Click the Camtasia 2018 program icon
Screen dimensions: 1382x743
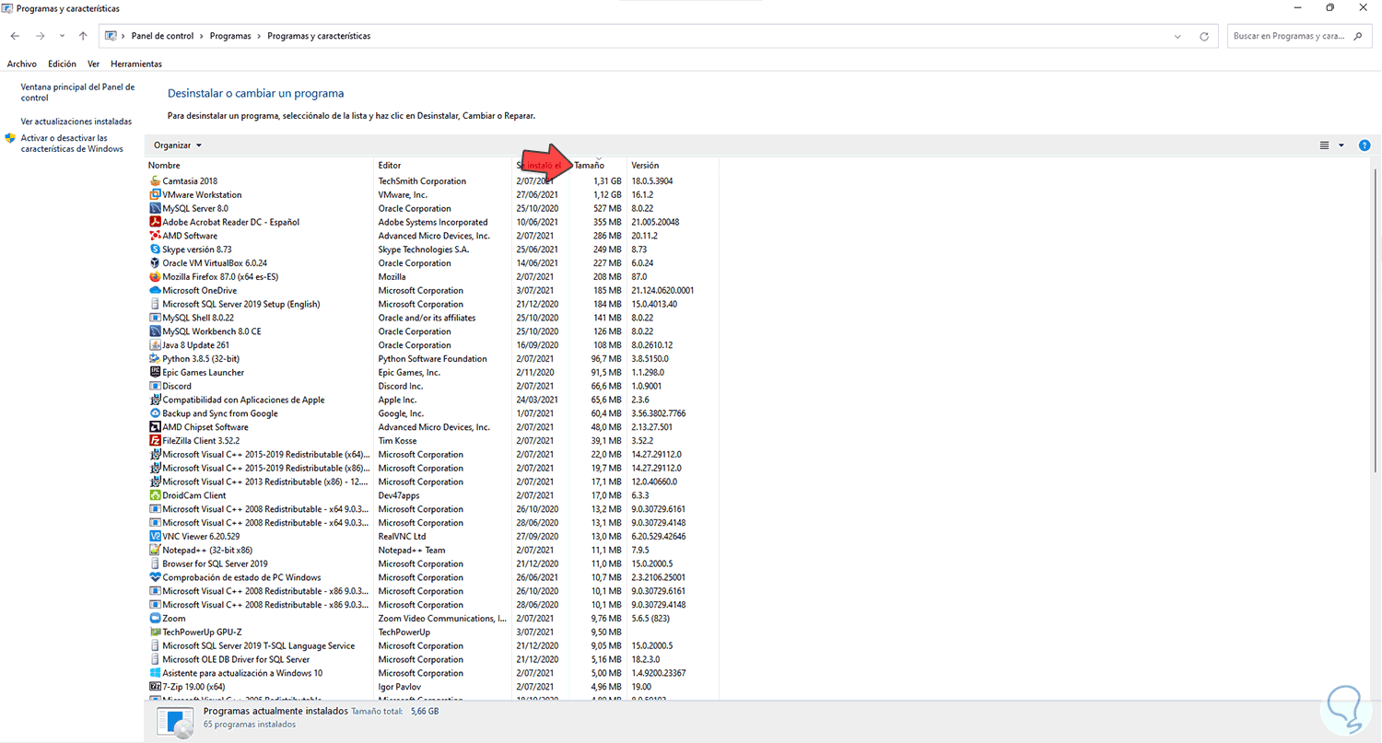[155, 181]
